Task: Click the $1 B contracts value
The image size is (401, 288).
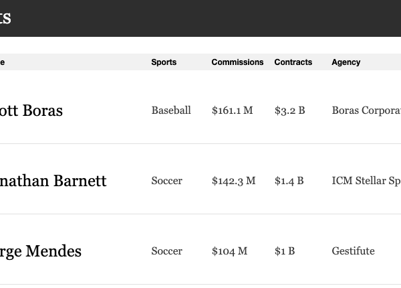Action: pyautogui.click(x=285, y=251)
